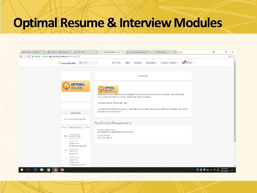Click the Handshake logo in the header
This screenshot has width=257, height=193.
click(67, 63)
